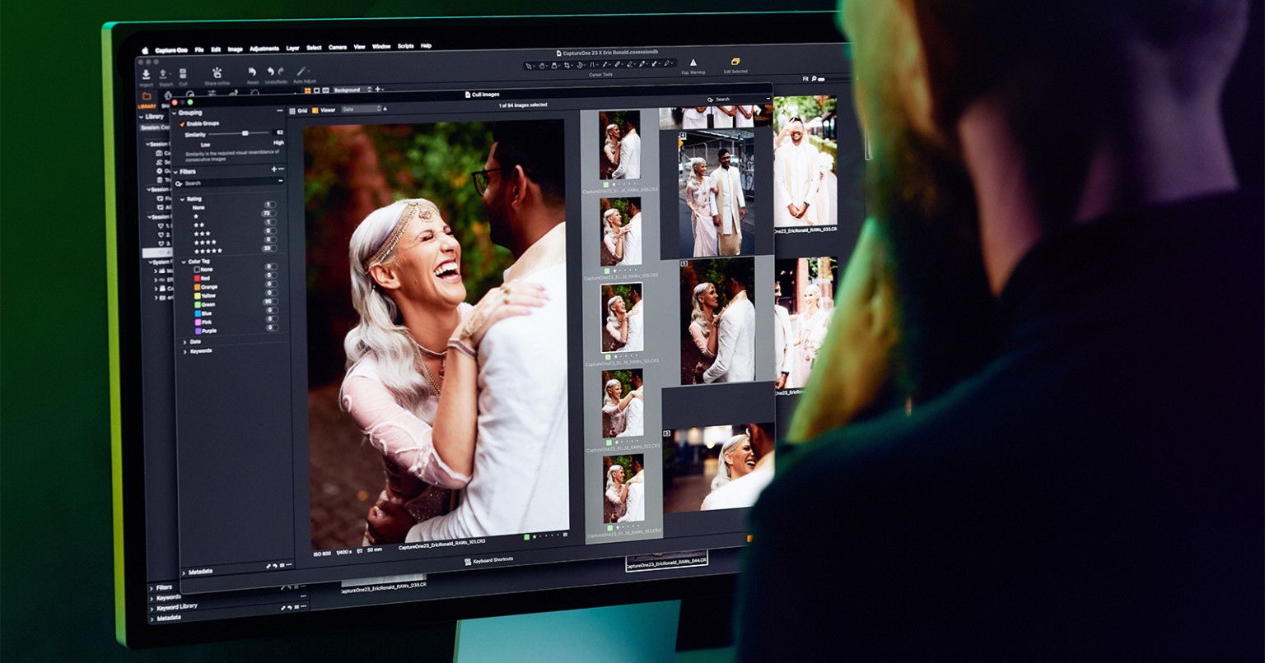Screen dimensions: 1265x663
Task: Open the Camera menu
Action: (338, 47)
